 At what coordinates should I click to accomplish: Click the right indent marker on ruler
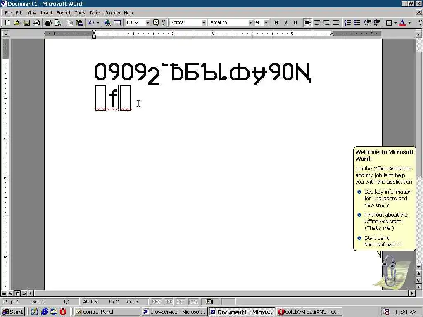tap(332, 34)
